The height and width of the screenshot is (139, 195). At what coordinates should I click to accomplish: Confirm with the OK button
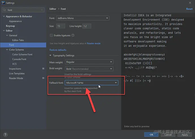click(151, 135)
